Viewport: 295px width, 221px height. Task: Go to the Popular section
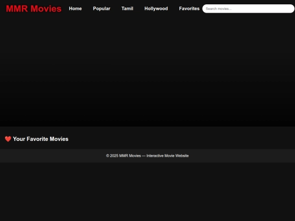coord(102,9)
